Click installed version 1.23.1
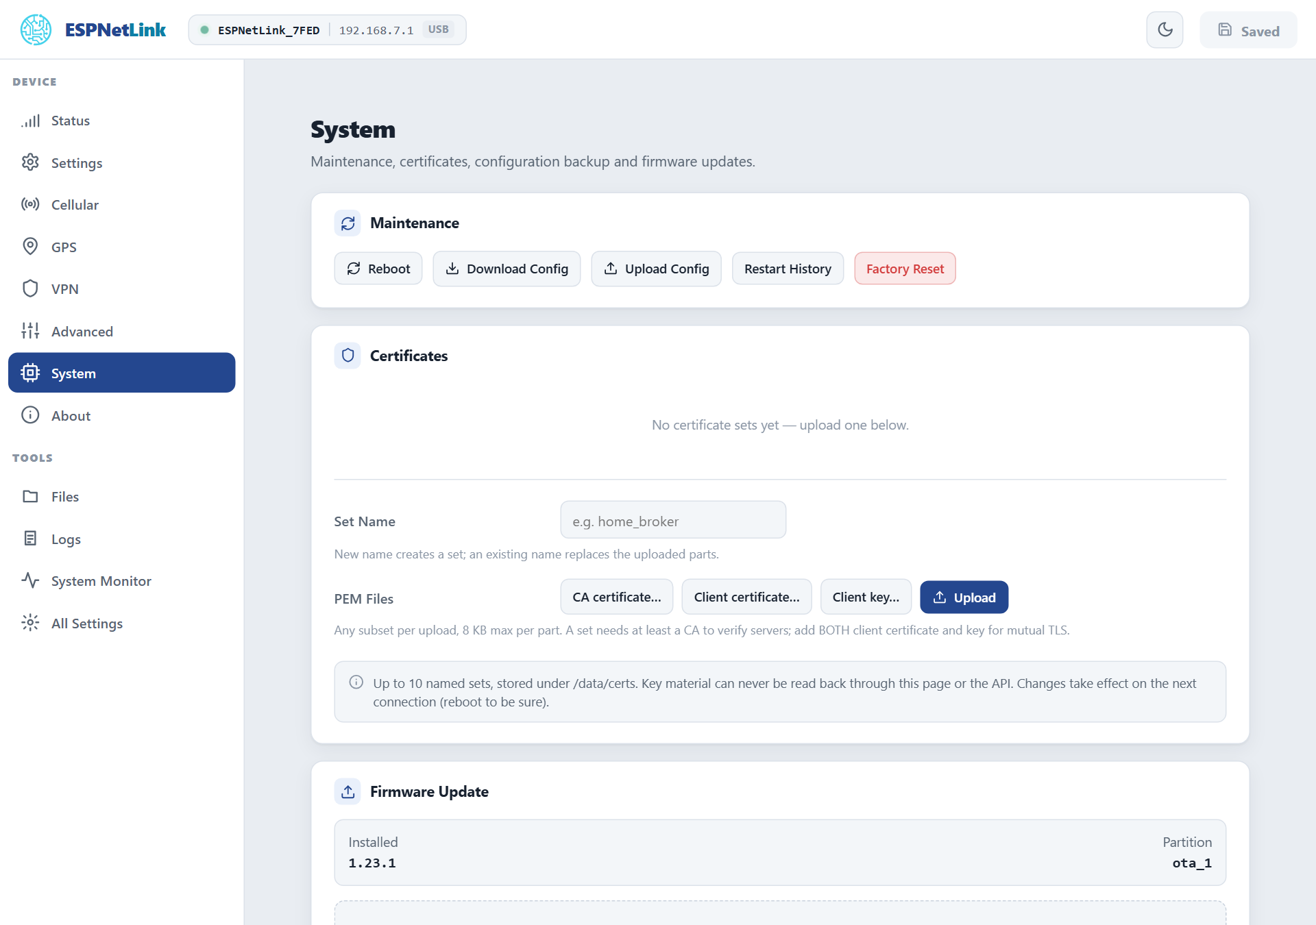 click(372, 863)
